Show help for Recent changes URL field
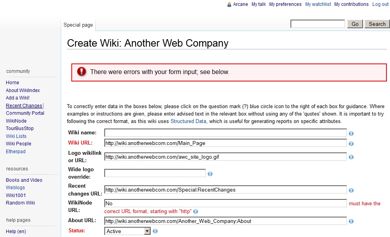 pos(351,190)
